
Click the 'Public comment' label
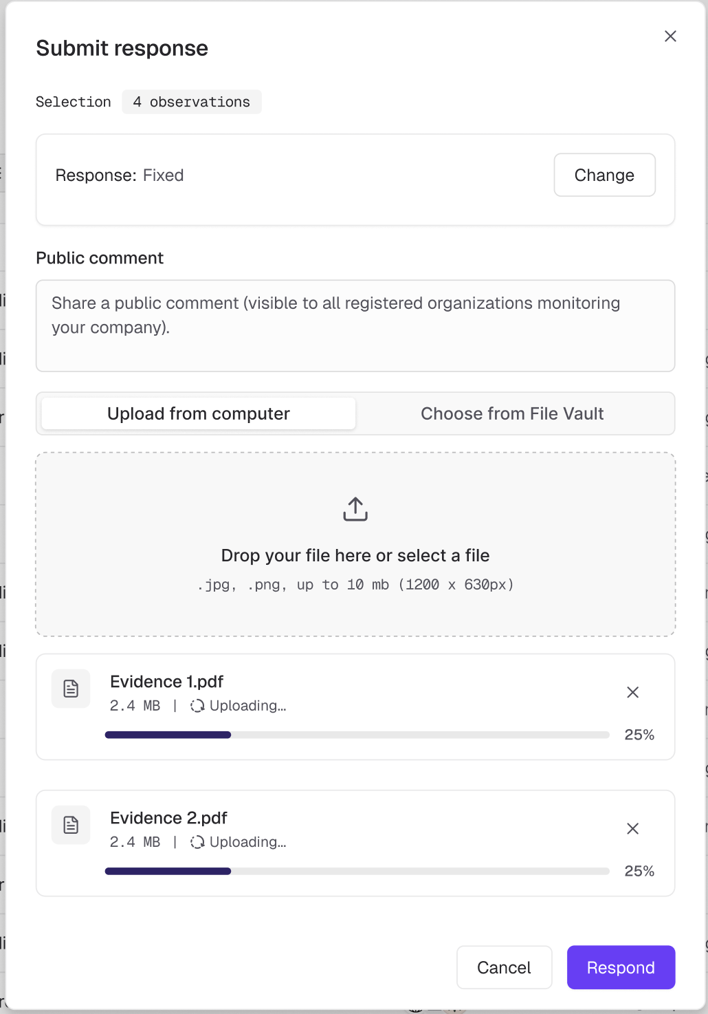point(100,258)
